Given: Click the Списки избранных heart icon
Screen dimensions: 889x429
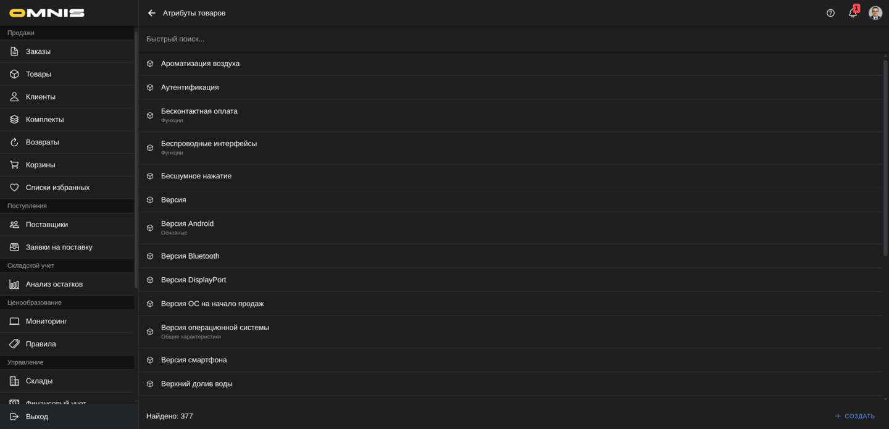Looking at the screenshot, I should click(14, 188).
